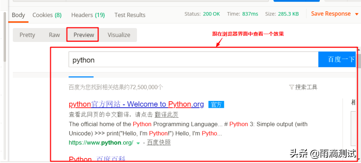Image resolution: width=361 pixels, height=163 pixels.
Task: Open the Body response tab
Action: (18, 15)
